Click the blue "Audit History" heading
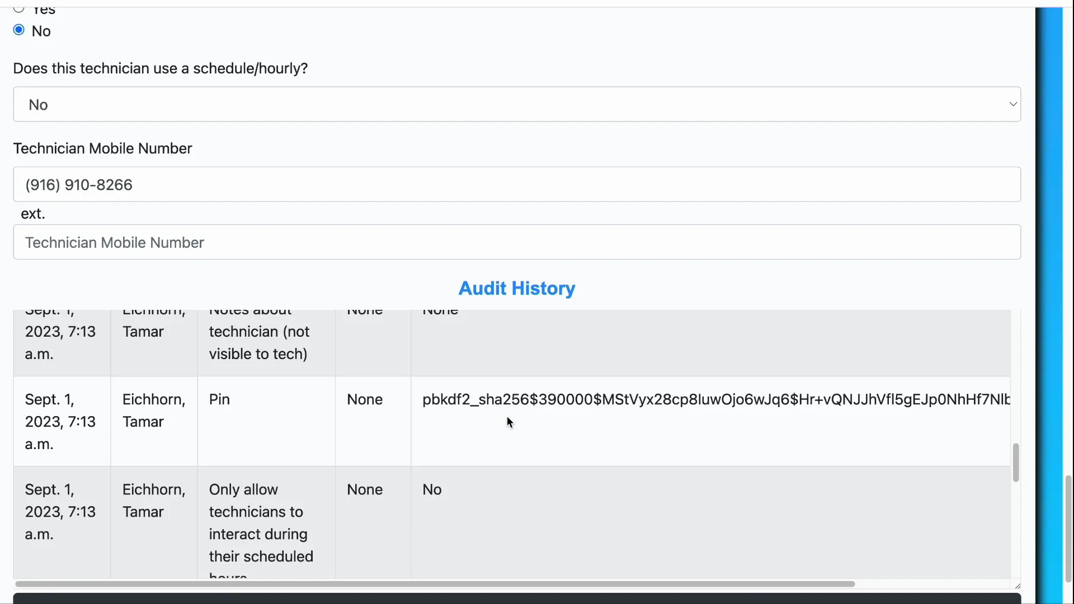The image size is (1074, 604). click(x=516, y=288)
